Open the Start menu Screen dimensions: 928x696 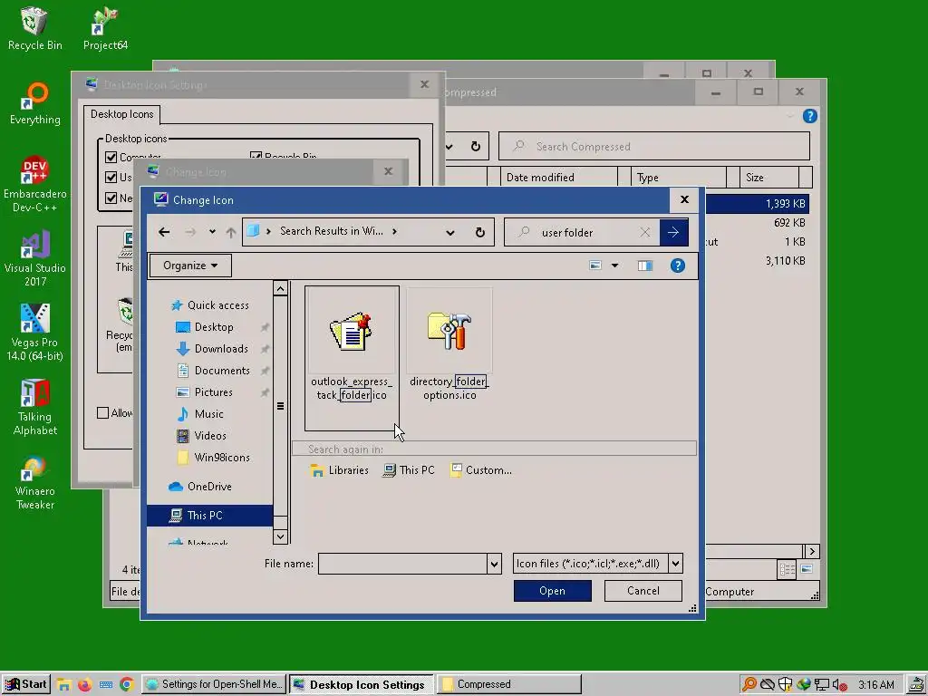coord(25,685)
